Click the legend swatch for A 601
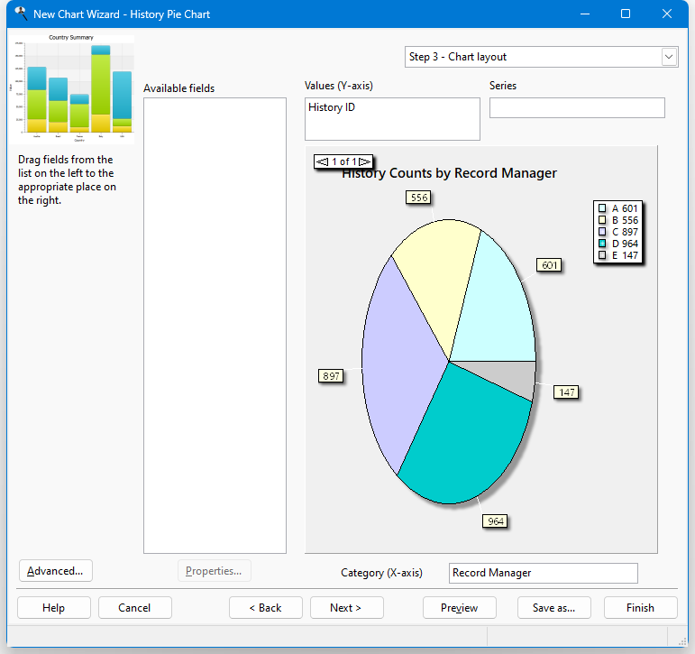The image size is (695, 654). click(602, 208)
